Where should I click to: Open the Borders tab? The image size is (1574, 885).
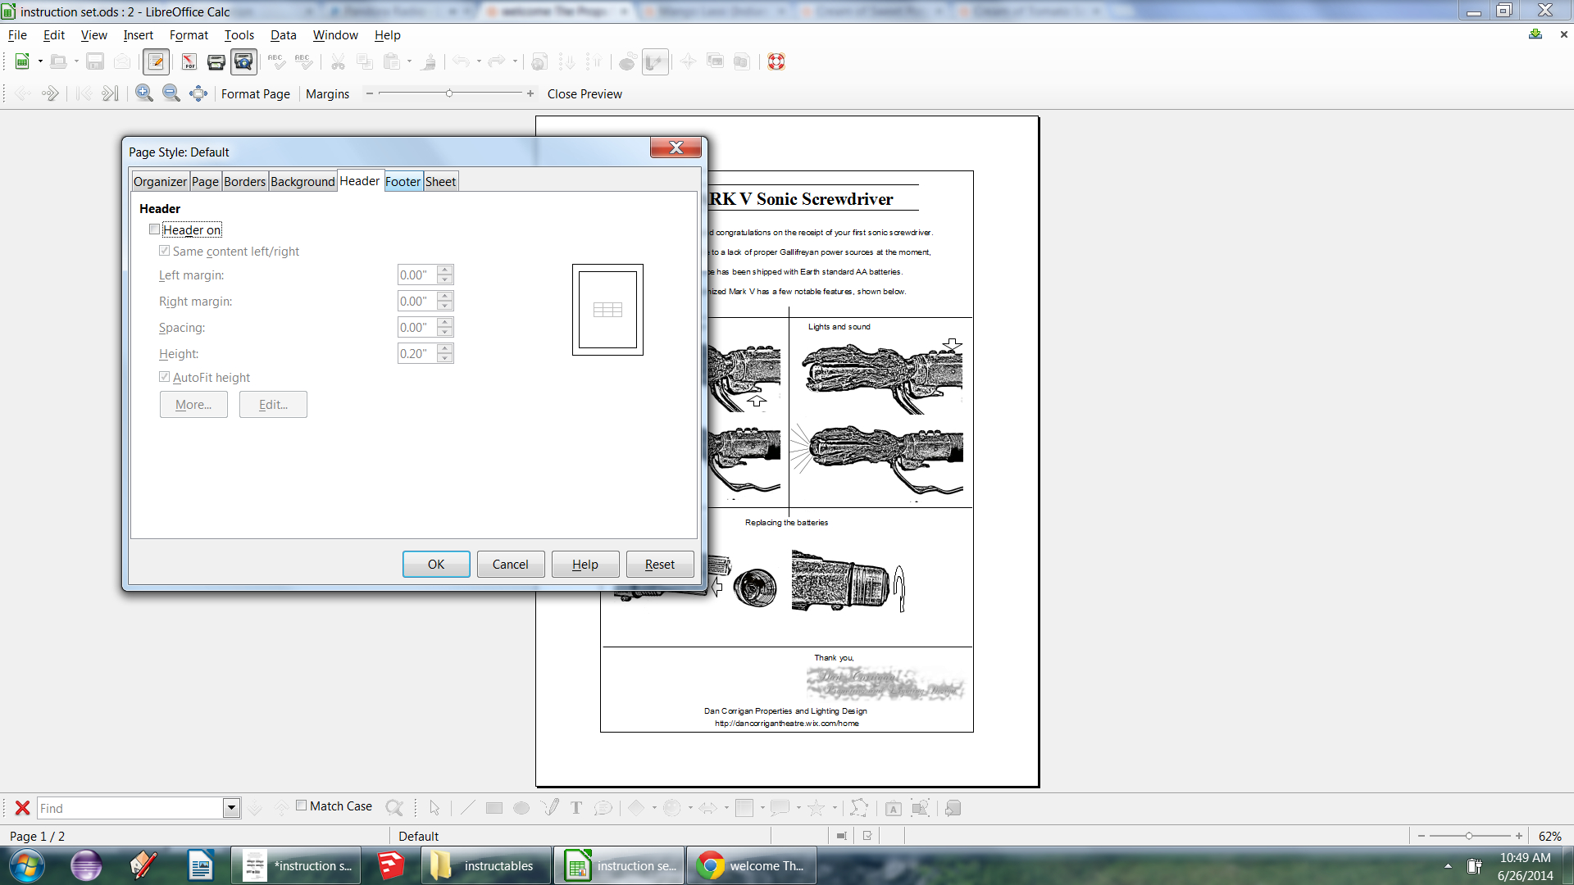pos(244,181)
